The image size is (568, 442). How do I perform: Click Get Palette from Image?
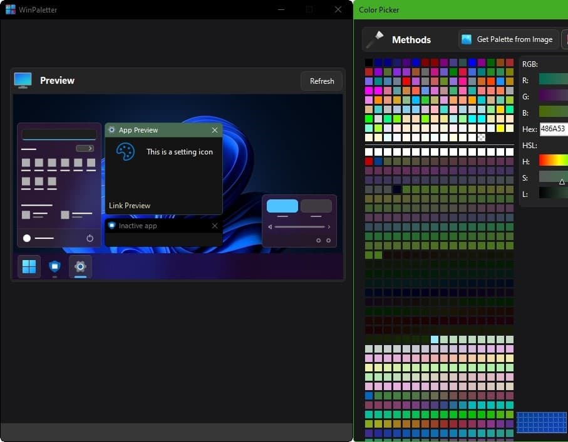508,39
